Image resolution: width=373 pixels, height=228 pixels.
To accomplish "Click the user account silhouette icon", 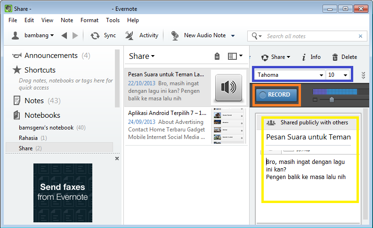I will [x=16, y=35].
